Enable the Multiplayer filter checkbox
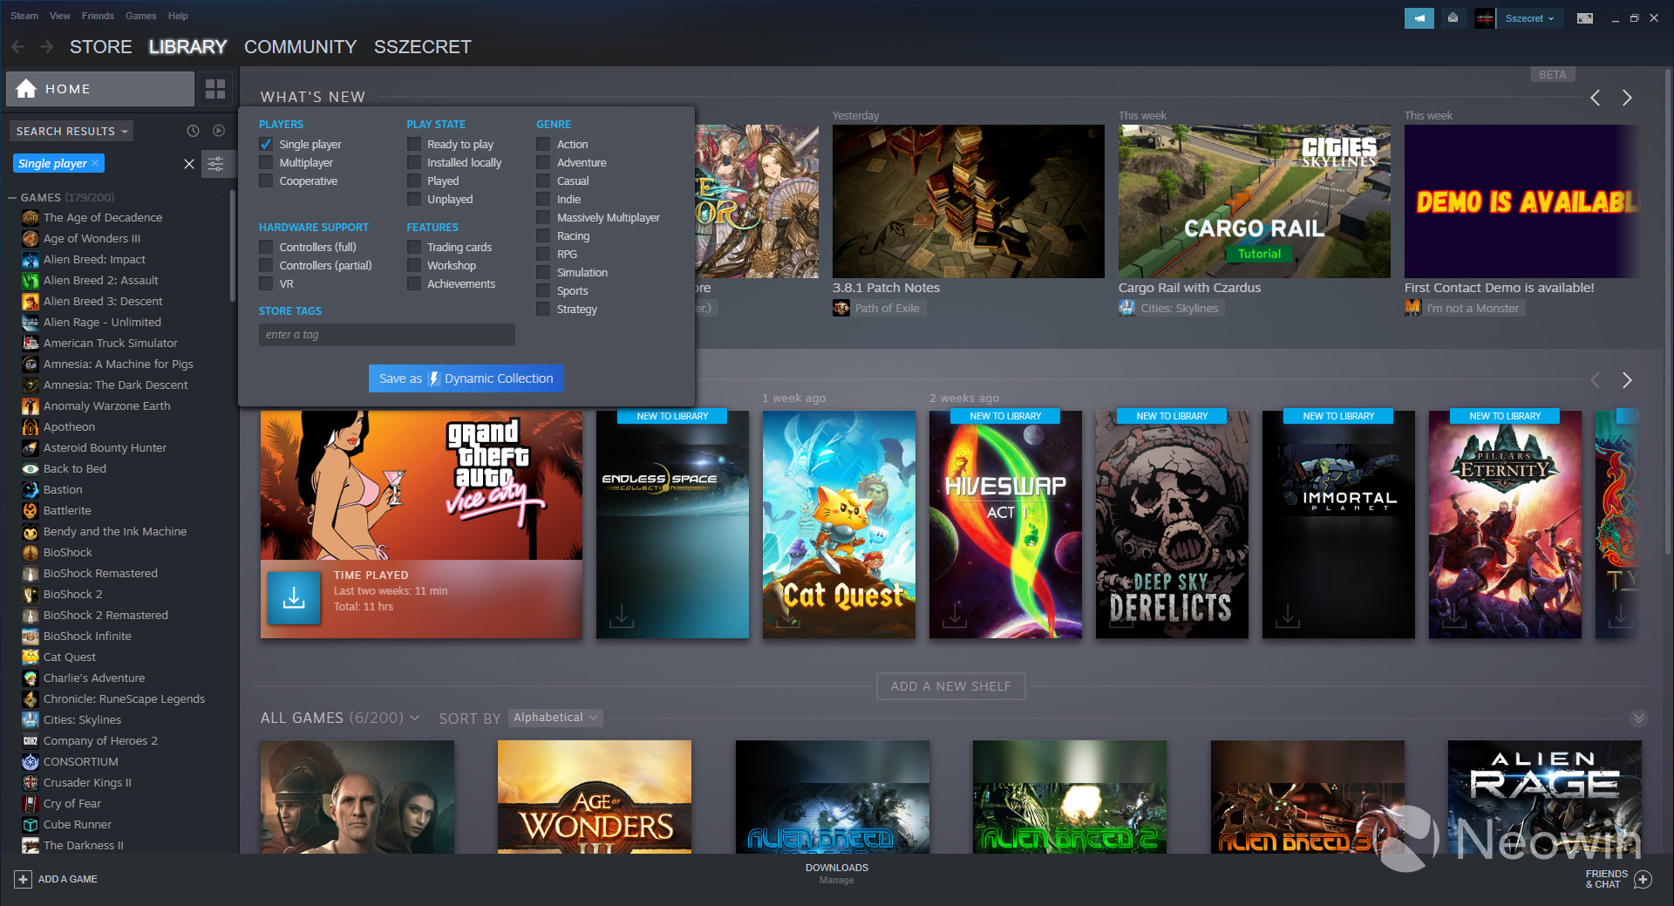Viewport: 1674px width, 906px height. [x=266, y=162]
